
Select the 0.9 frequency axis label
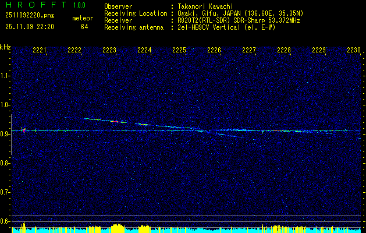[x=5, y=133]
